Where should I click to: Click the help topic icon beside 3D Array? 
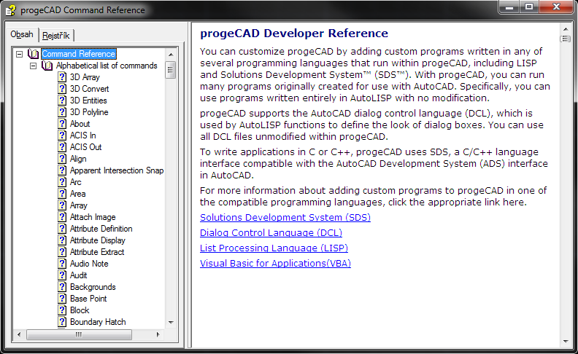point(62,77)
